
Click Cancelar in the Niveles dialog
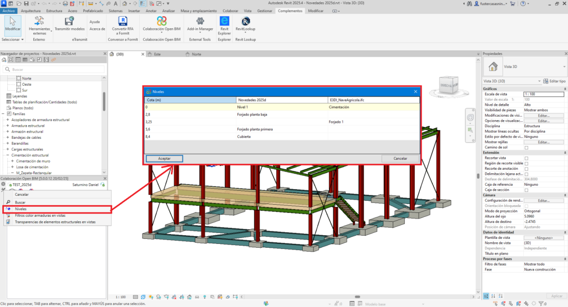[400, 158]
